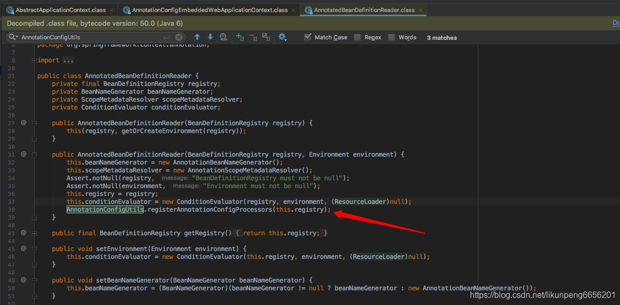The height and width of the screenshot is (305, 620).
Task: Open search history via the magnifier icon
Action: click(14, 38)
